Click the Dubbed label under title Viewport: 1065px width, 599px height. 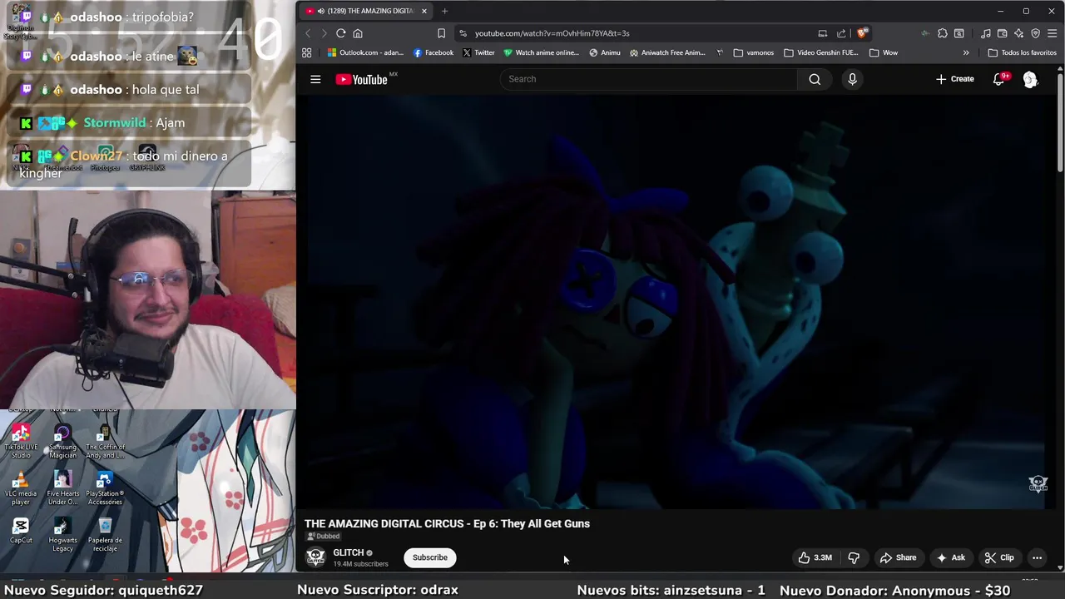(324, 537)
